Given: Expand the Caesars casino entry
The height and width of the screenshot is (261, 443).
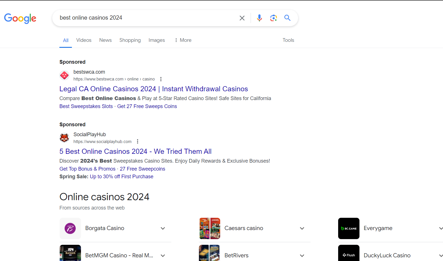Looking at the screenshot, I should tap(302, 228).
